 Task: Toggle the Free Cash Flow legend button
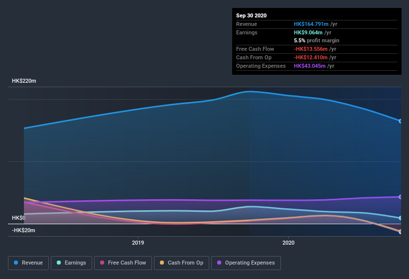123,263
